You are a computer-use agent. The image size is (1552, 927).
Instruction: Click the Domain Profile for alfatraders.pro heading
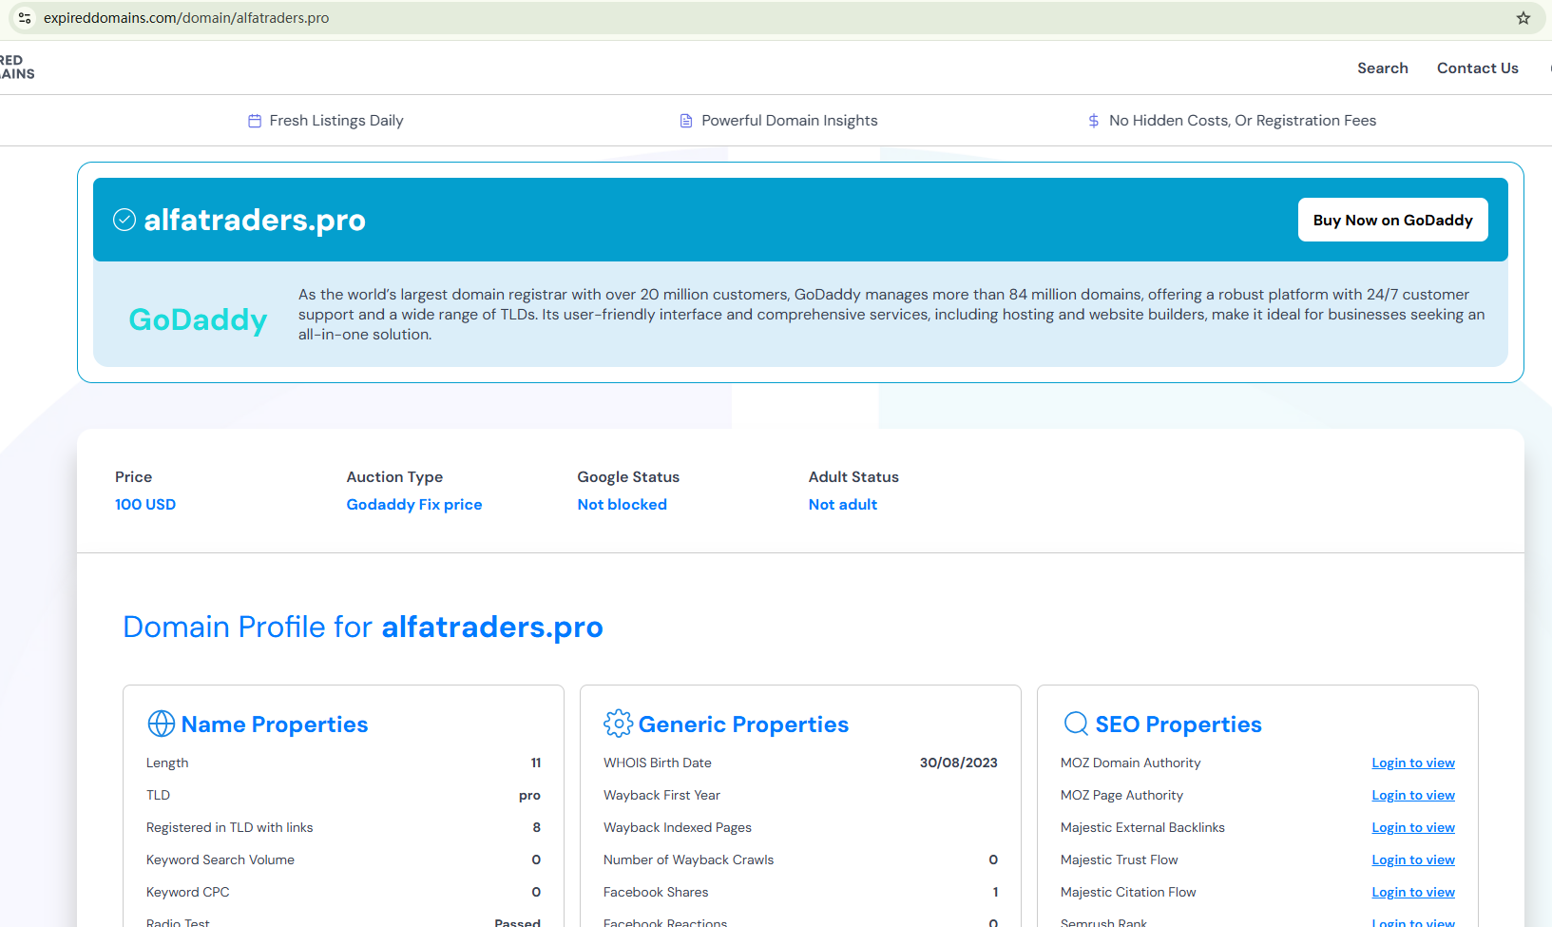pos(363,628)
